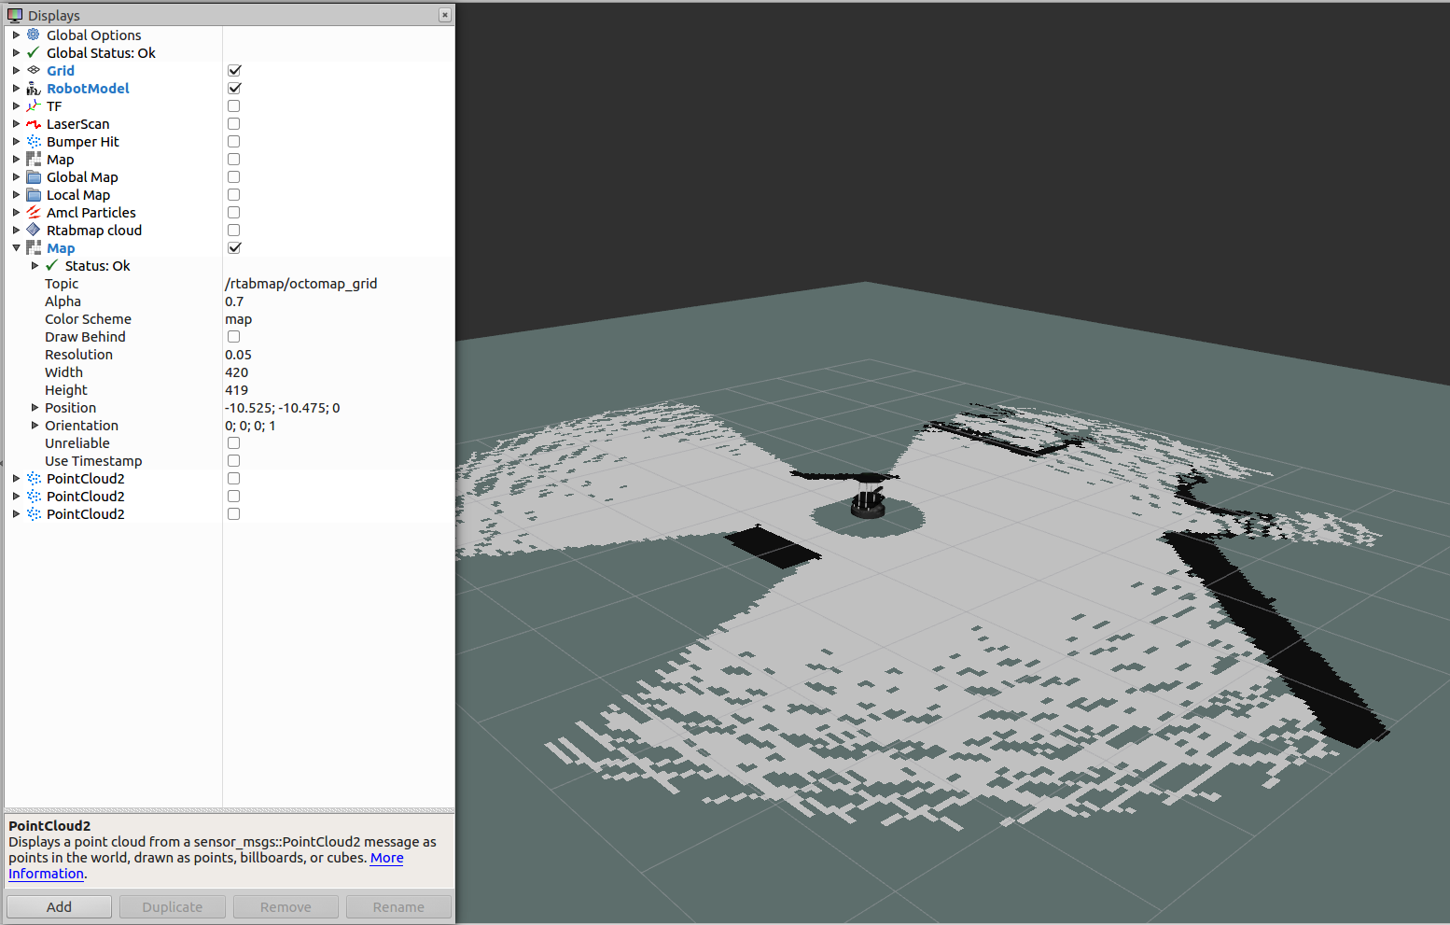The width and height of the screenshot is (1450, 925).
Task: Click the /rtabmap/octomap_grid topic field
Action: point(301,283)
